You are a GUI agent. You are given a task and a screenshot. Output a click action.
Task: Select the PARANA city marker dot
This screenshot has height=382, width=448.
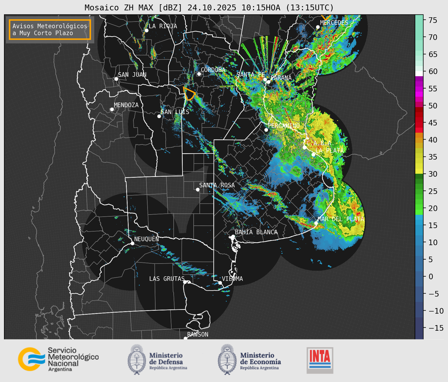[x=269, y=82]
